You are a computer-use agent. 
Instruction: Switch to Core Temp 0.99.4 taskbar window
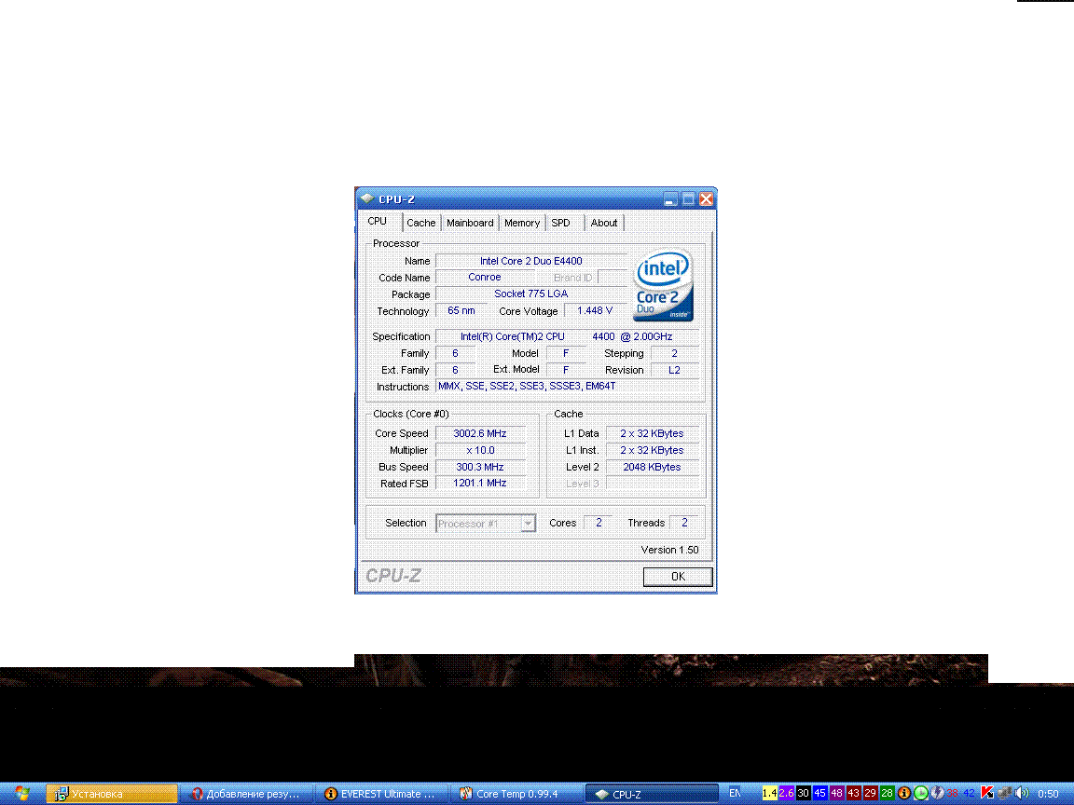(x=516, y=794)
